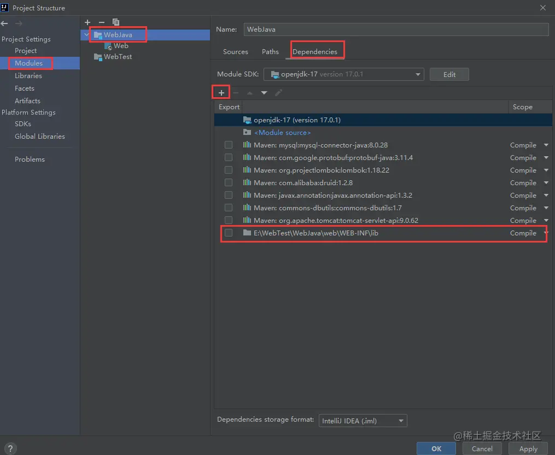This screenshot has height=455, width=555.
Task: Click the back navigation arrow
Action: [x=4, y=23]
